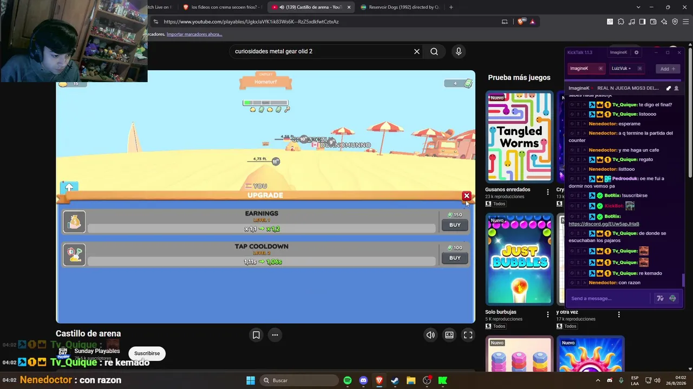Click the Tap Cooldown upgrade icon
This screenshot has width=693, height=389.
(x=74, y=255)
